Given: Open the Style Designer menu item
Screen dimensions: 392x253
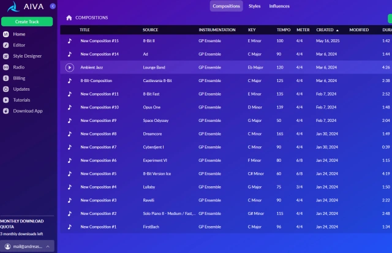Looking at the screenshot, I should pos(27,56).
